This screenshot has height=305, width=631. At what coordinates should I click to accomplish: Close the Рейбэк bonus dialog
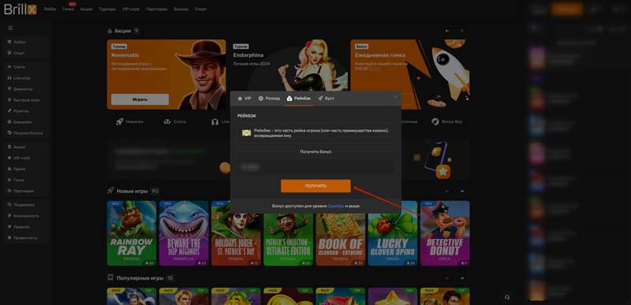pyautogui.click(x=396, y=96)
